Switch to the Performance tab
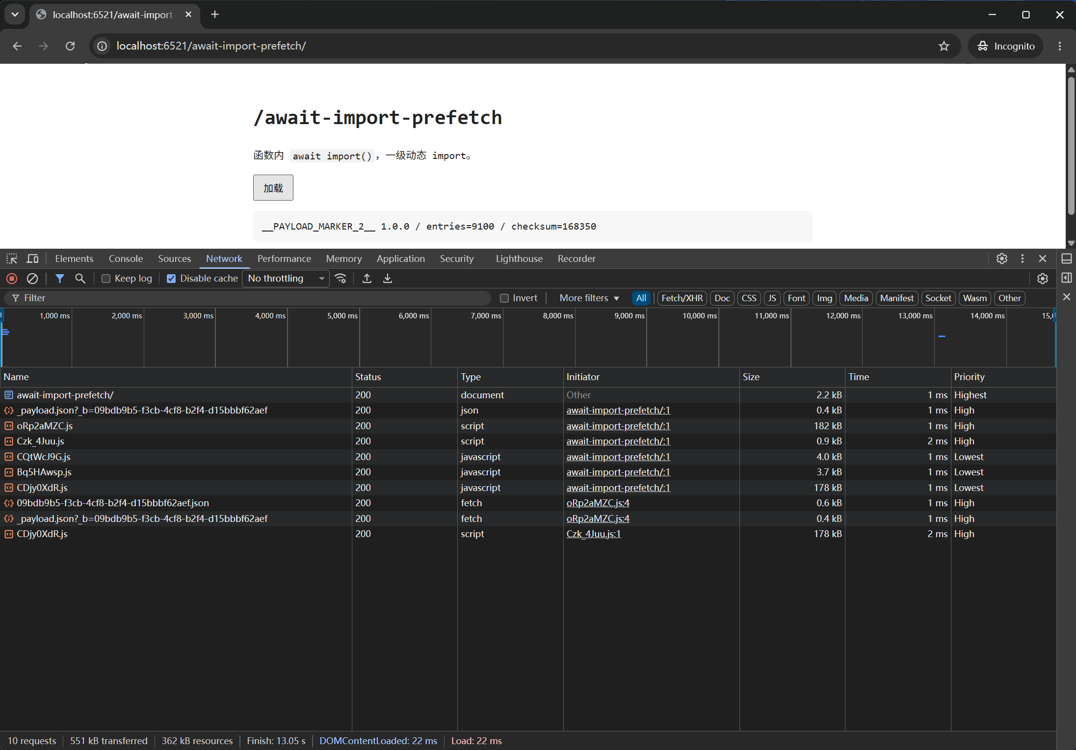Image resolution: width=1076 pixels, height=750 pixels. coord(284,259)
